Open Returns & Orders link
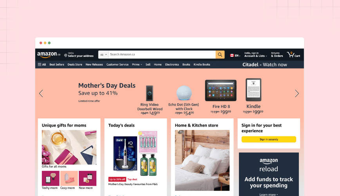 (277, 55)
